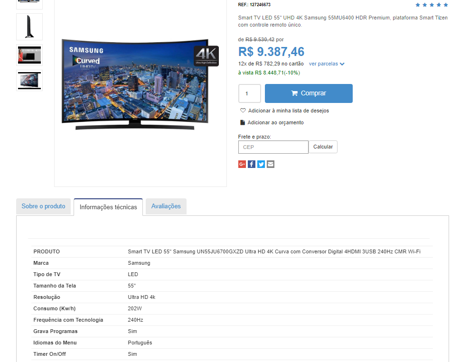Click the 'REF.: 127246673' reference text
This screenshot has width=460, height=362.
(254, 5)
